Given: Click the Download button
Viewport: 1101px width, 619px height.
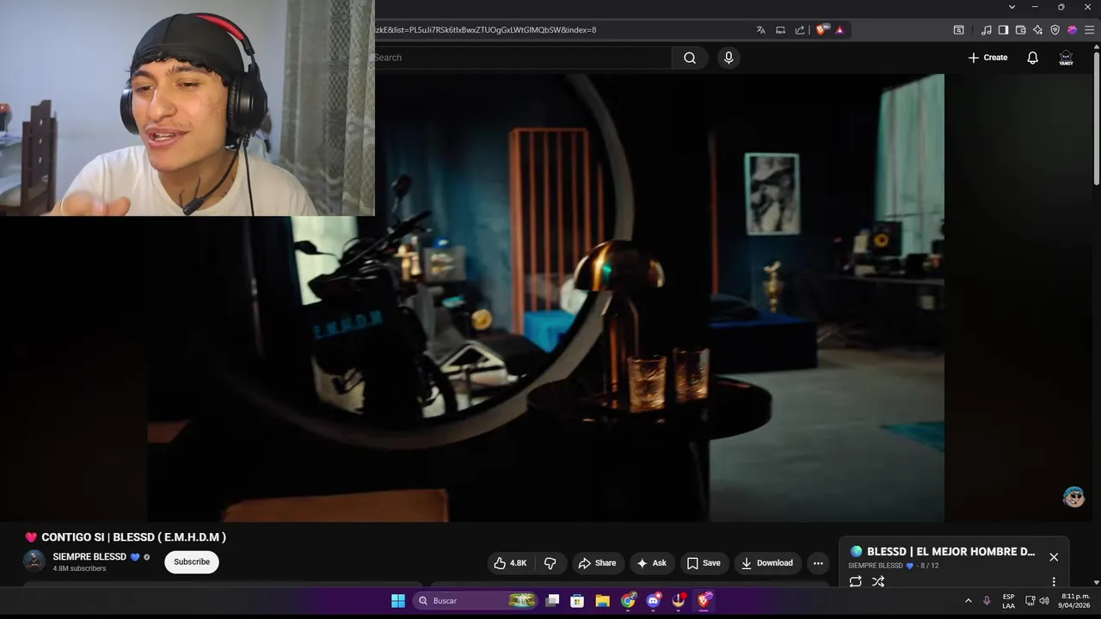Looking at the screenshot, I should tap(767, 563).
